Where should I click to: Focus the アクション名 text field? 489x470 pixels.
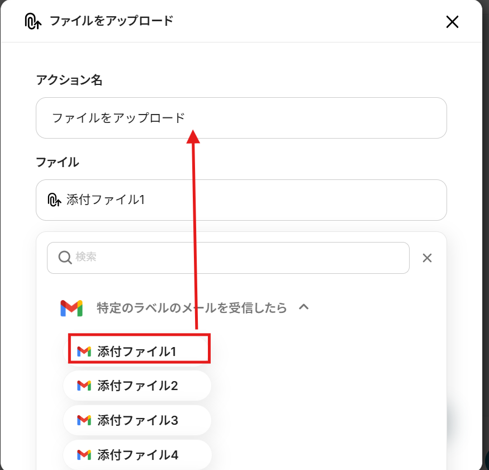tap(241, 118)
